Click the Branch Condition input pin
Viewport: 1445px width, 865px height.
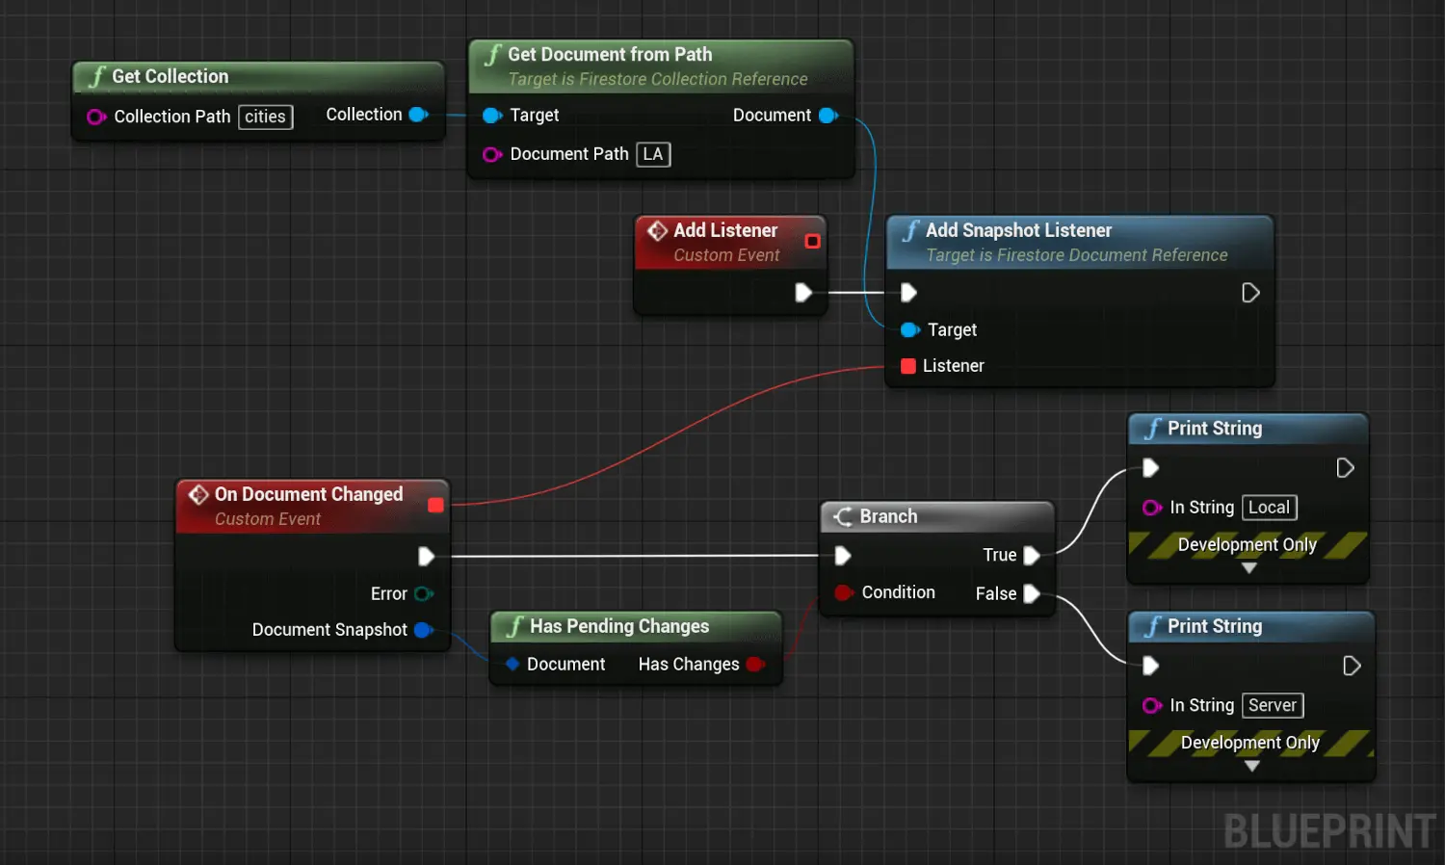(x=844, y=592)
